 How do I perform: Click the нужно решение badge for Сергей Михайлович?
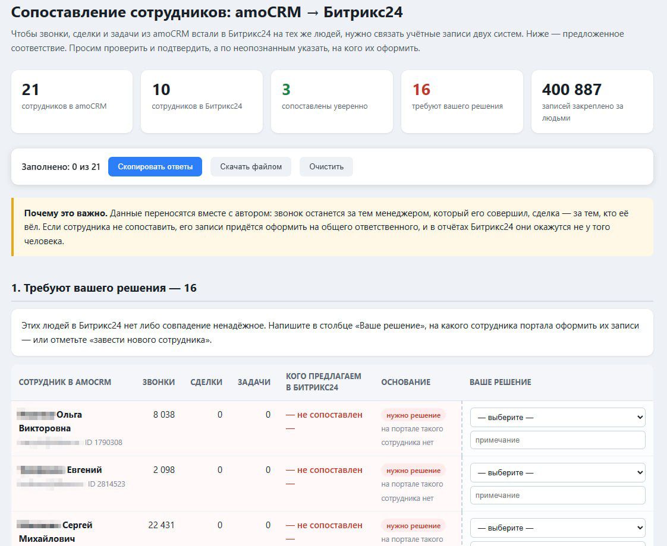(x=414, y=526)
